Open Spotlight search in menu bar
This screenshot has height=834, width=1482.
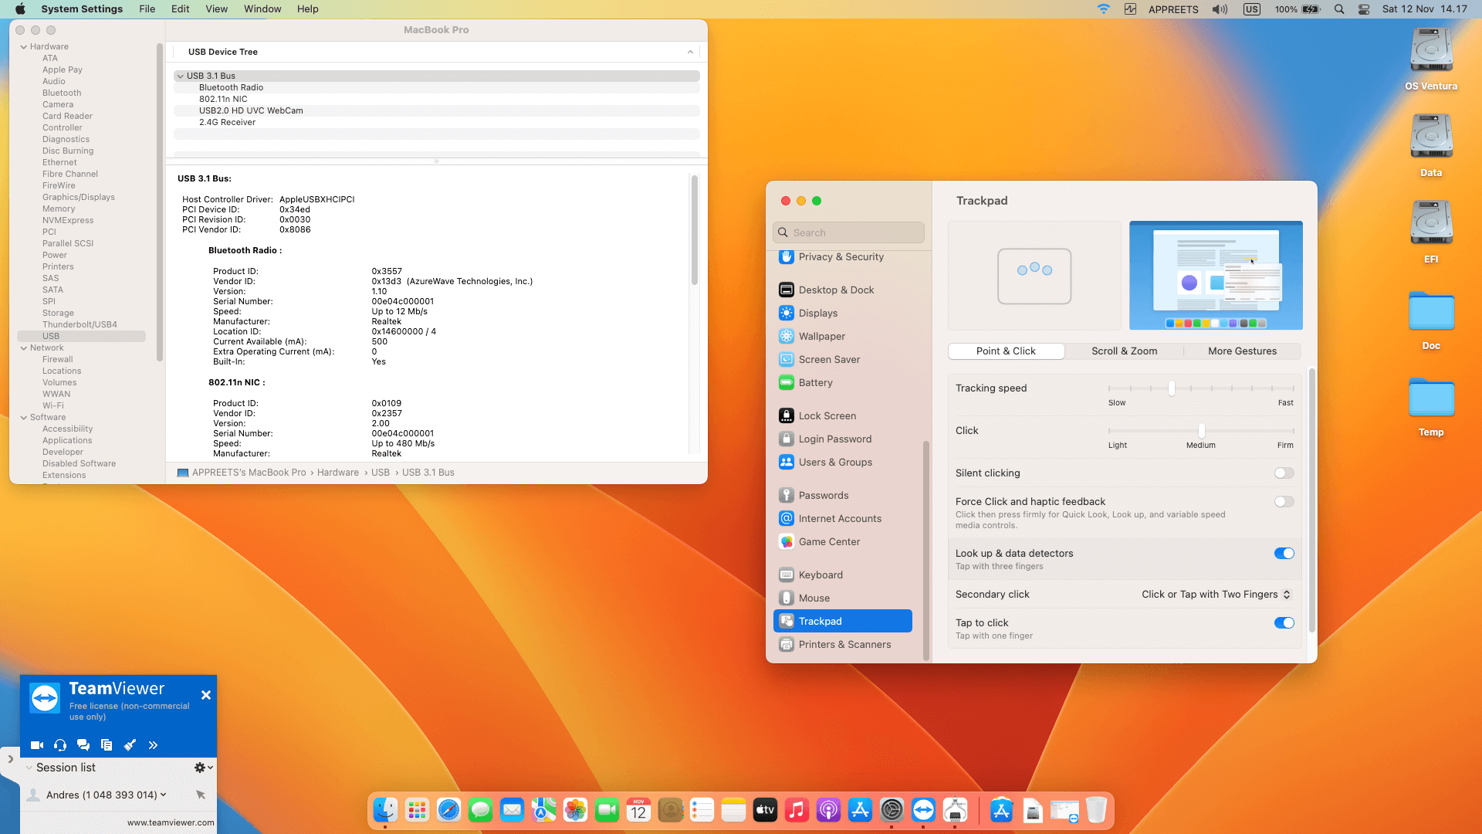click(1339, 9)
